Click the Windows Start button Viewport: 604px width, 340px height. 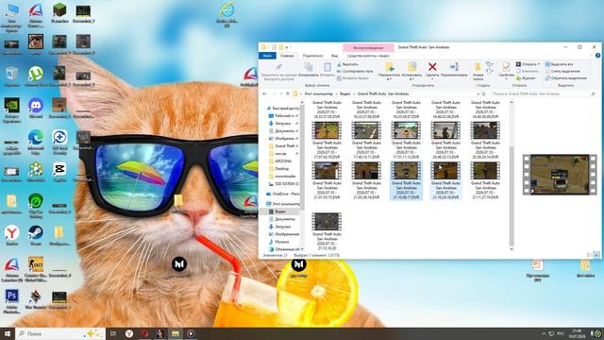click(8, 333)
